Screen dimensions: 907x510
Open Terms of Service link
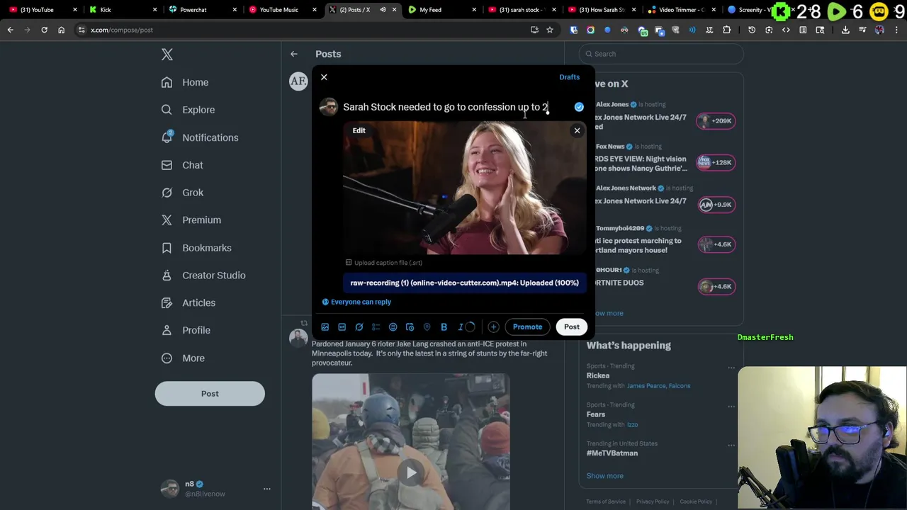point(606,501)
